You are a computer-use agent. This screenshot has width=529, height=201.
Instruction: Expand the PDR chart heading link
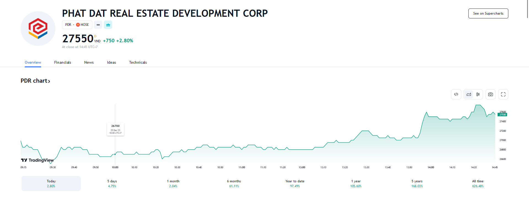(35, 81)
